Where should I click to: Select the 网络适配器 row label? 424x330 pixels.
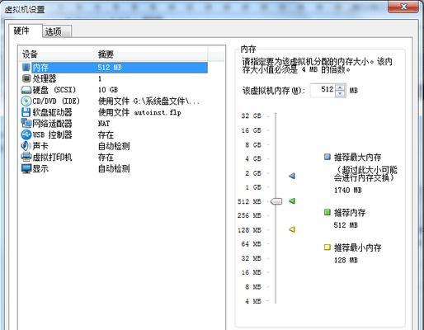(52, 124)
